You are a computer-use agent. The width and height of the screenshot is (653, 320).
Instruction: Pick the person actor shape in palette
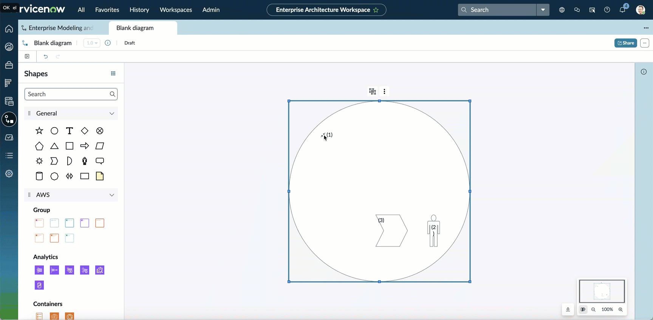tap(85, 161)
